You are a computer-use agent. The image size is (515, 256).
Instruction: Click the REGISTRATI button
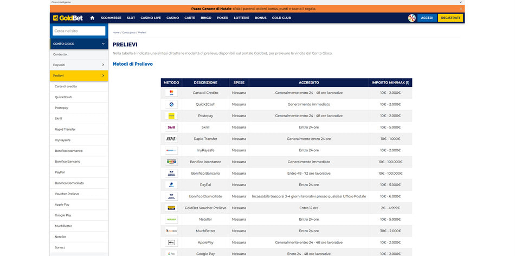click(x=450, y=18)
